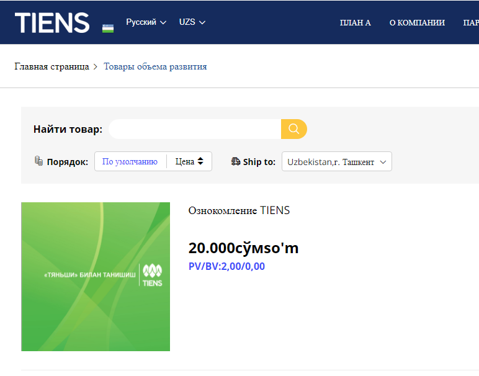The height and width of the screenshot is (376, 479).
Task: Click the Uzbekistan flag icon
Action: [108, 28]
